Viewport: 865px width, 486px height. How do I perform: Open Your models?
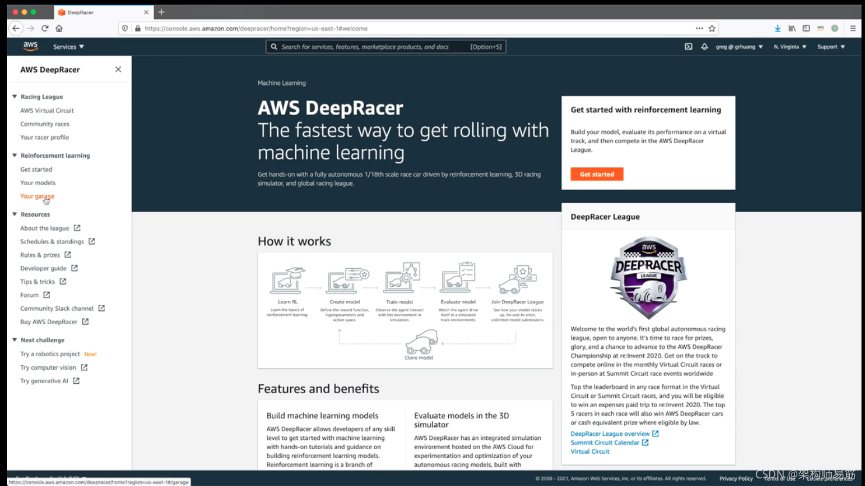pyautogui.click(x=38, y=183)
